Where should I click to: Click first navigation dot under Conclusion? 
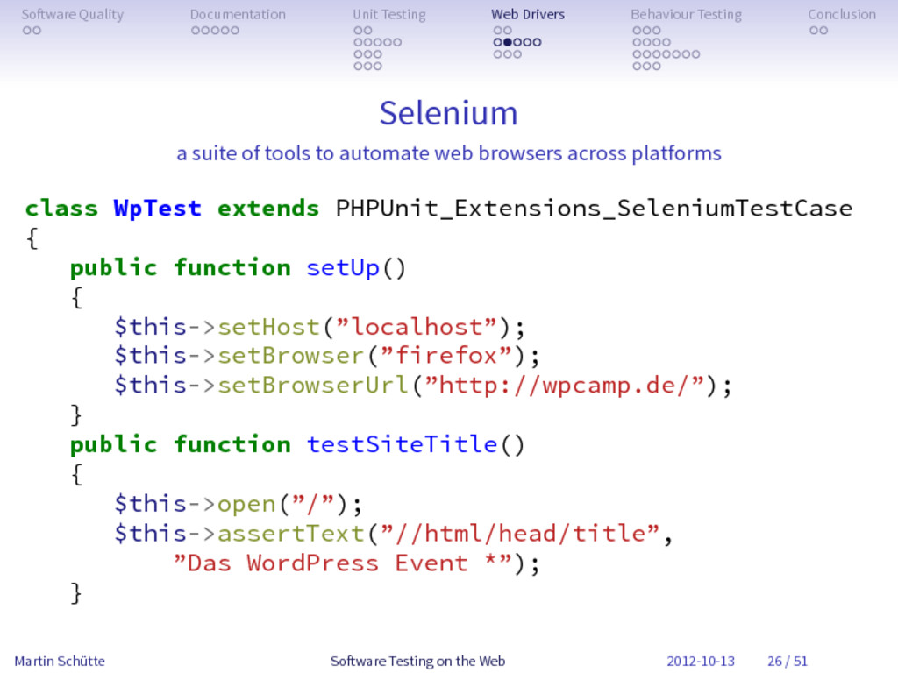coord(814,30)
